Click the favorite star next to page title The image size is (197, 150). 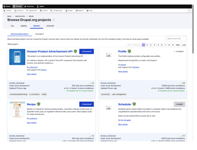click(54, 20)
